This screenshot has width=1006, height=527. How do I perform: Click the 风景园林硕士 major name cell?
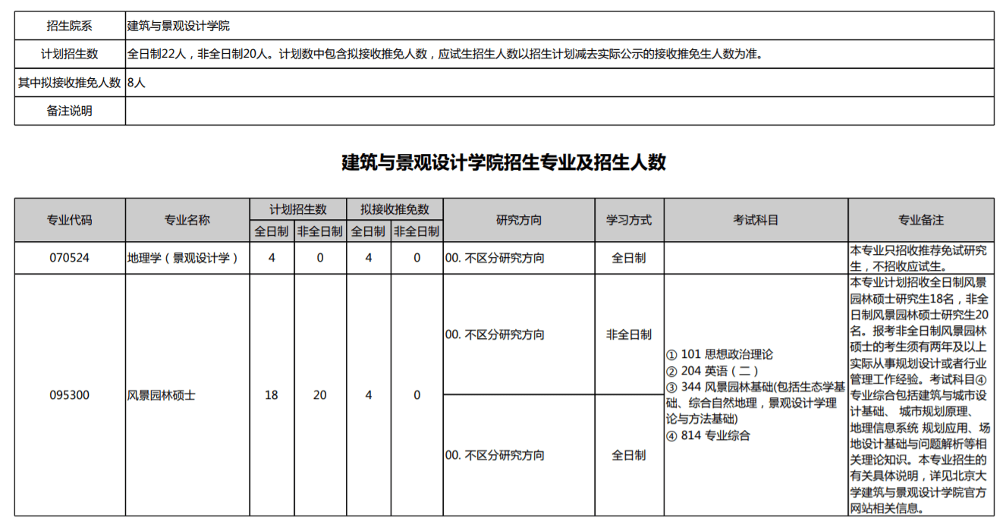click(x=162, y=395)
